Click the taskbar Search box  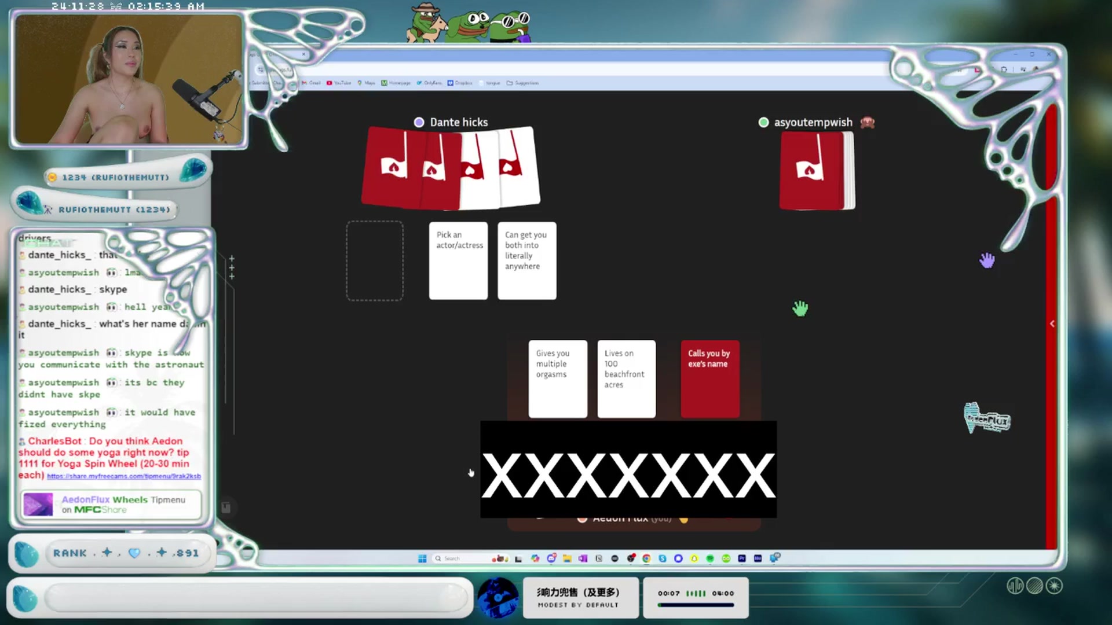pos(471,558)
